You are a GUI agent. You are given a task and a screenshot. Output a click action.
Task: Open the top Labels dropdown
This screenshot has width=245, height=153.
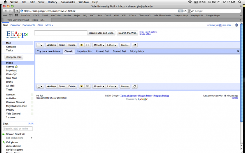tap(112, 45)
